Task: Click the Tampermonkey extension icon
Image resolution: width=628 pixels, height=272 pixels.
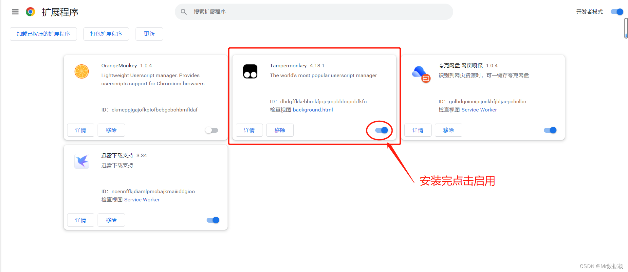Action: [x=250, y=72]
